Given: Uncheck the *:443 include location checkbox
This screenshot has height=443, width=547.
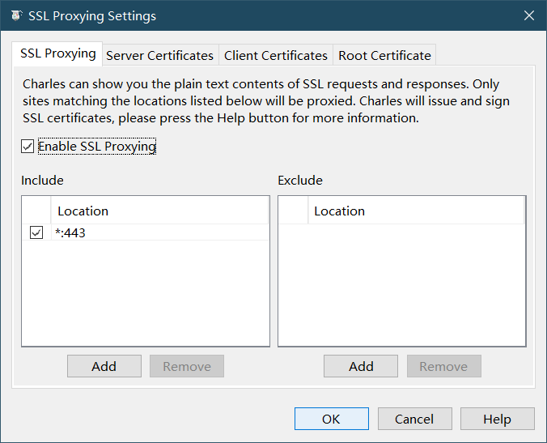Looking at the screenshot, I should (x=36, y=232).
